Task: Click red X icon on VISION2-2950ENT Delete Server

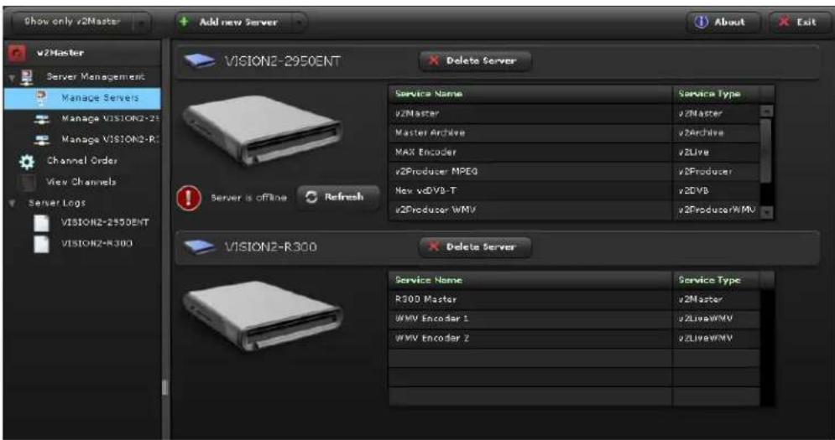Action: click(x=434, y=60)
